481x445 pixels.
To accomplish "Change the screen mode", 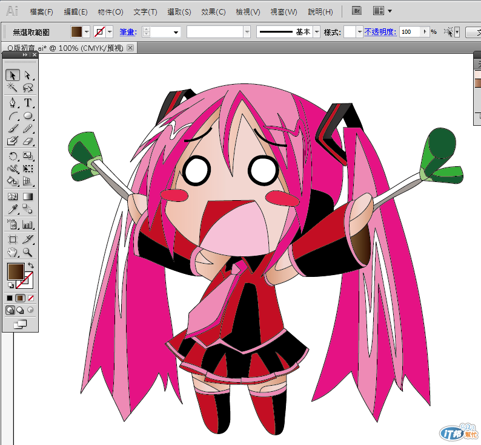I will tap(20, 324).
